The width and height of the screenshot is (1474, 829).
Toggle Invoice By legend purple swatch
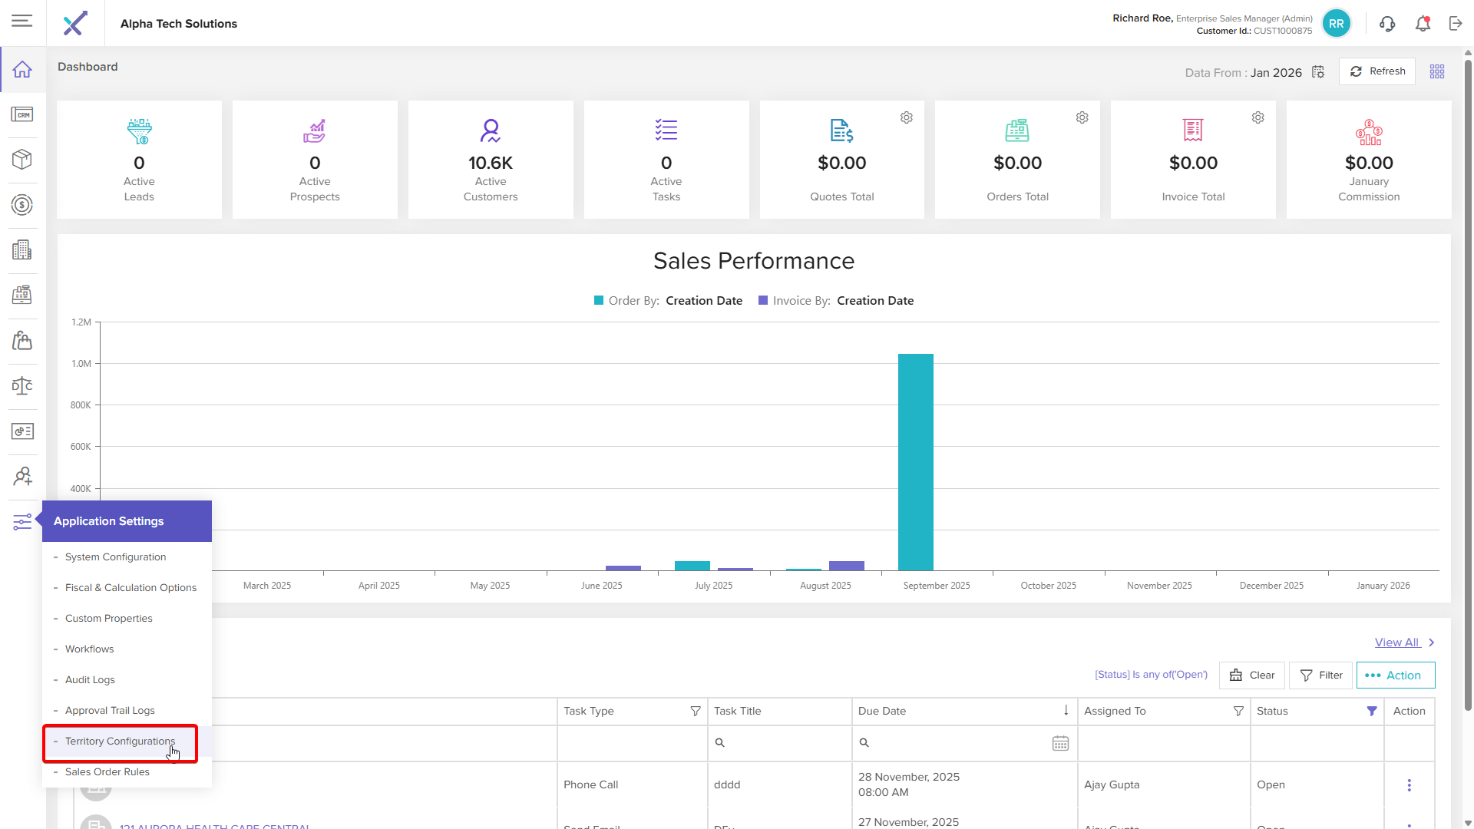pyautogui.click(x=763, y=301)
